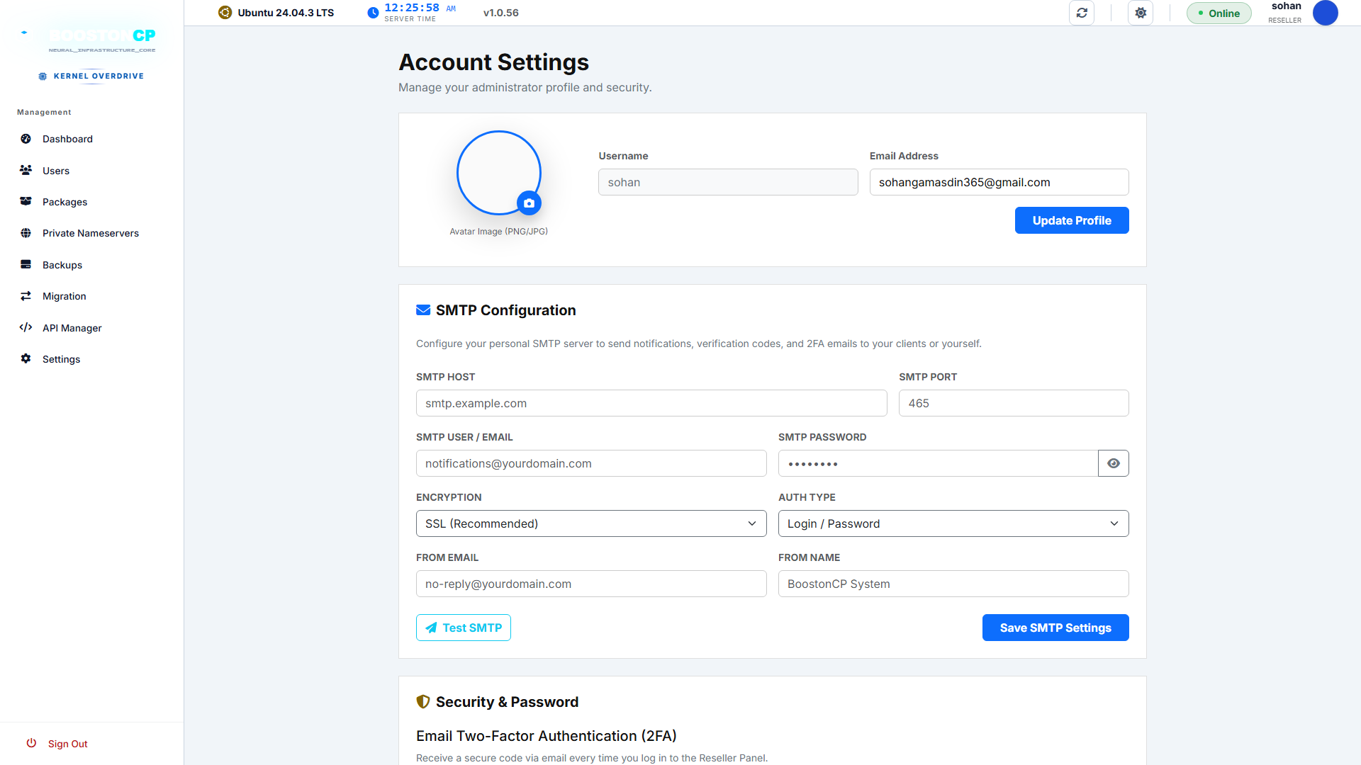Click Save SMTP Settings button
Viewport: 1361px width, 765px height.
pos(1055,628)
